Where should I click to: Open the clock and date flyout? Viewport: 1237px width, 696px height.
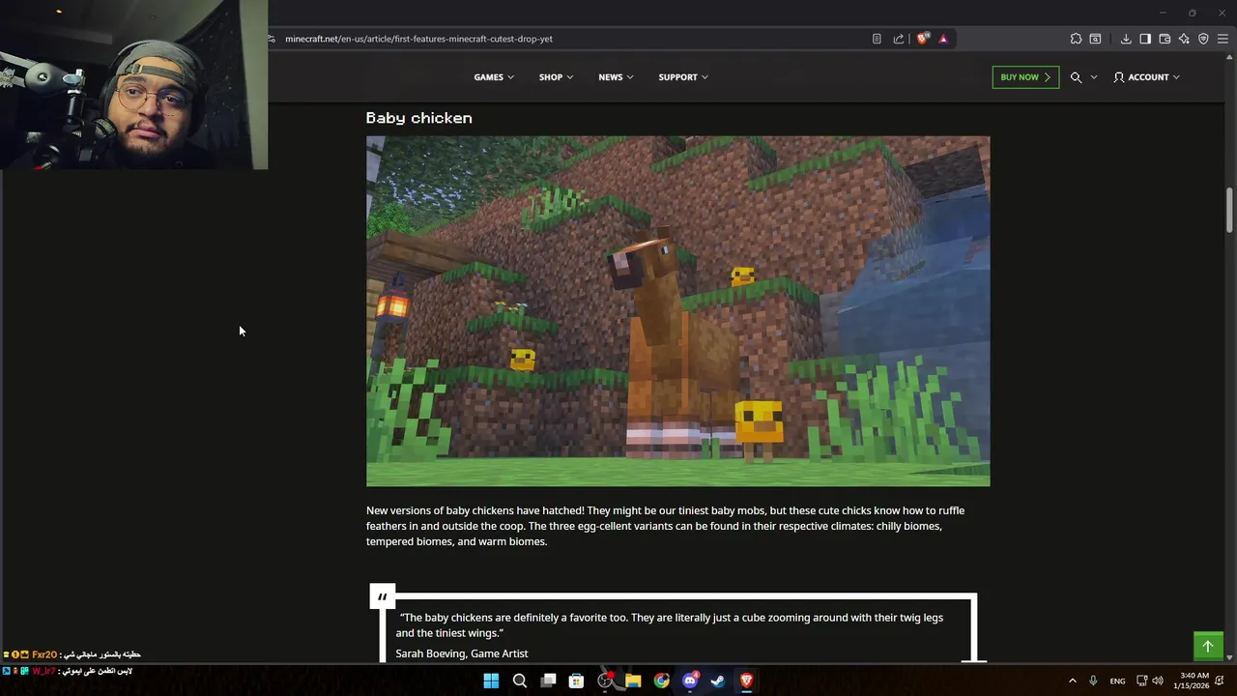click(x=1194, y=681)
